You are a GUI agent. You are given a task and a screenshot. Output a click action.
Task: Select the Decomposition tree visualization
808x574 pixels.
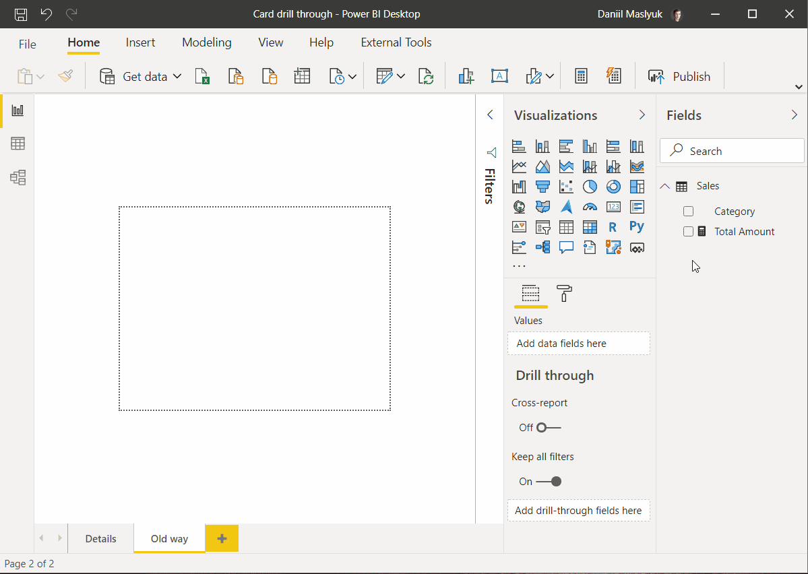(542, 247)
